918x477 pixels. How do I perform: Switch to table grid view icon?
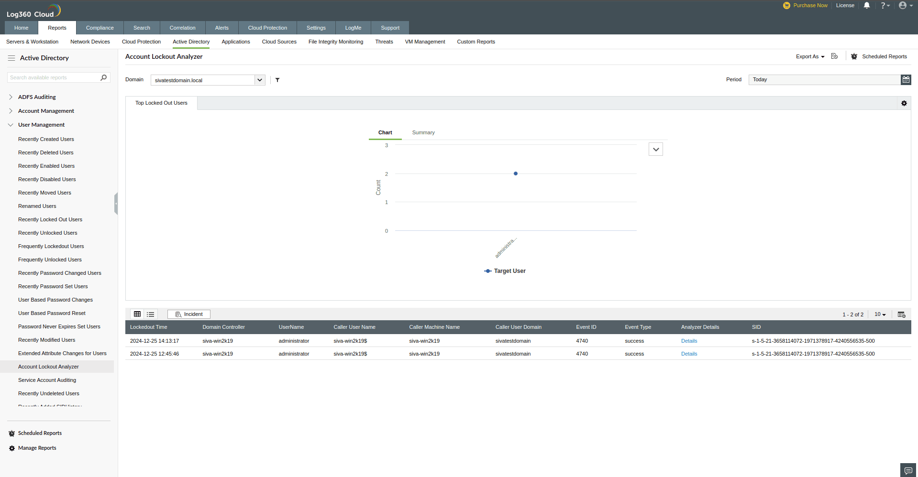point(137,314)
